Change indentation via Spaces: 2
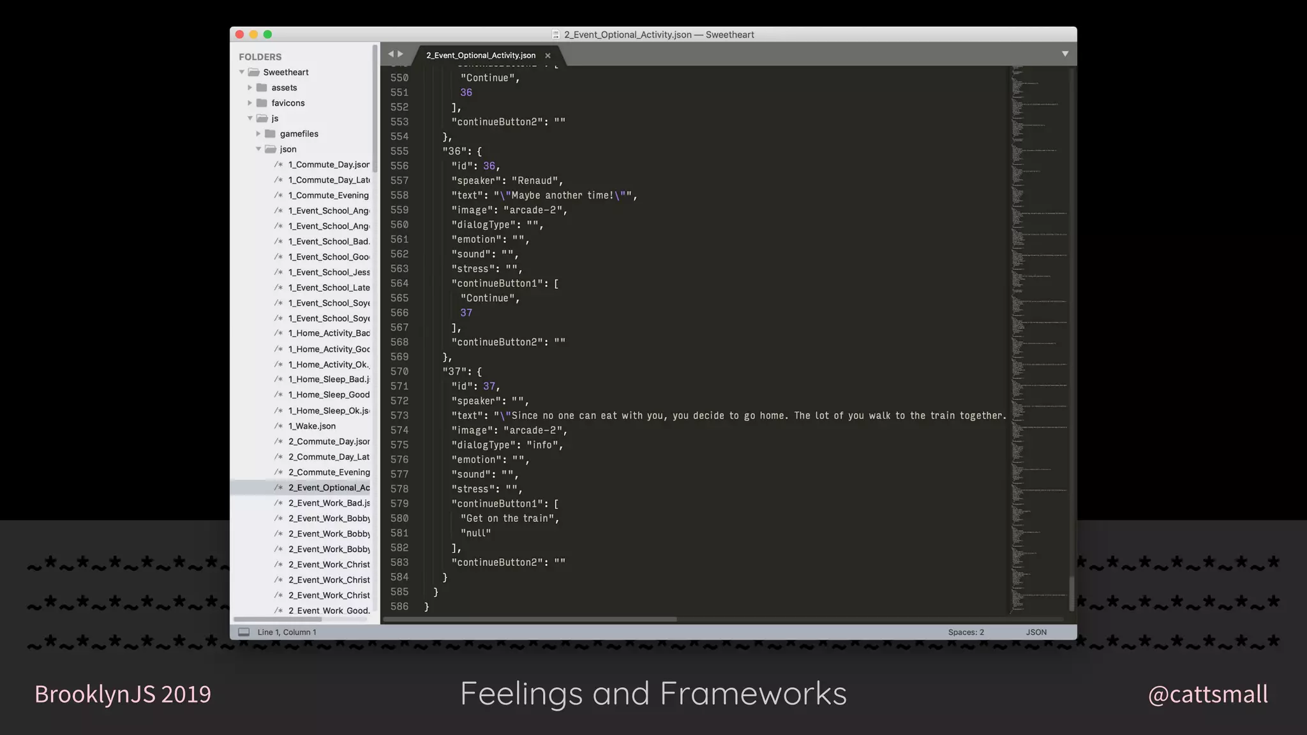 (966, 632)
